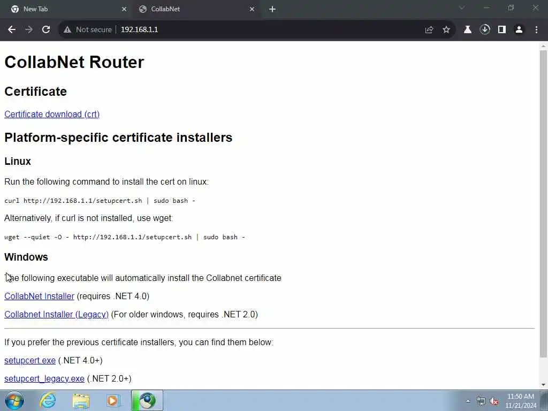
Task: Download setupcert.exe
Action: click(x=30, y=360)
